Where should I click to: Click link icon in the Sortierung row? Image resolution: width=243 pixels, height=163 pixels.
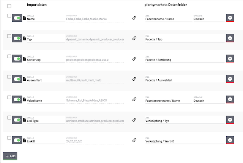[x=134, y=59]
